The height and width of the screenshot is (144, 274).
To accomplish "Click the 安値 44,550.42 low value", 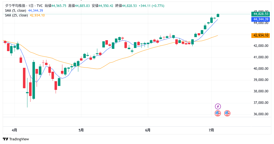I will [103, 6].
